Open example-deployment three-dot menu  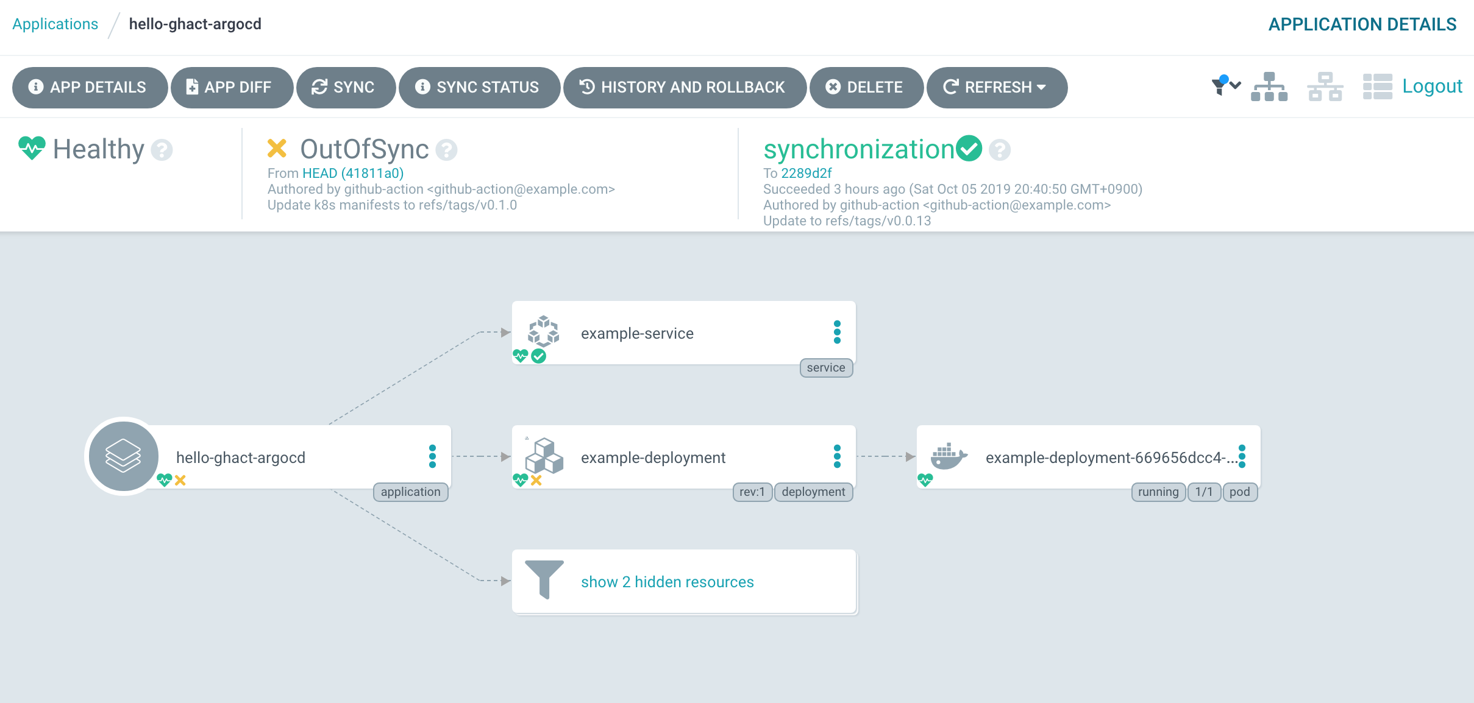[x=837, y=456]
